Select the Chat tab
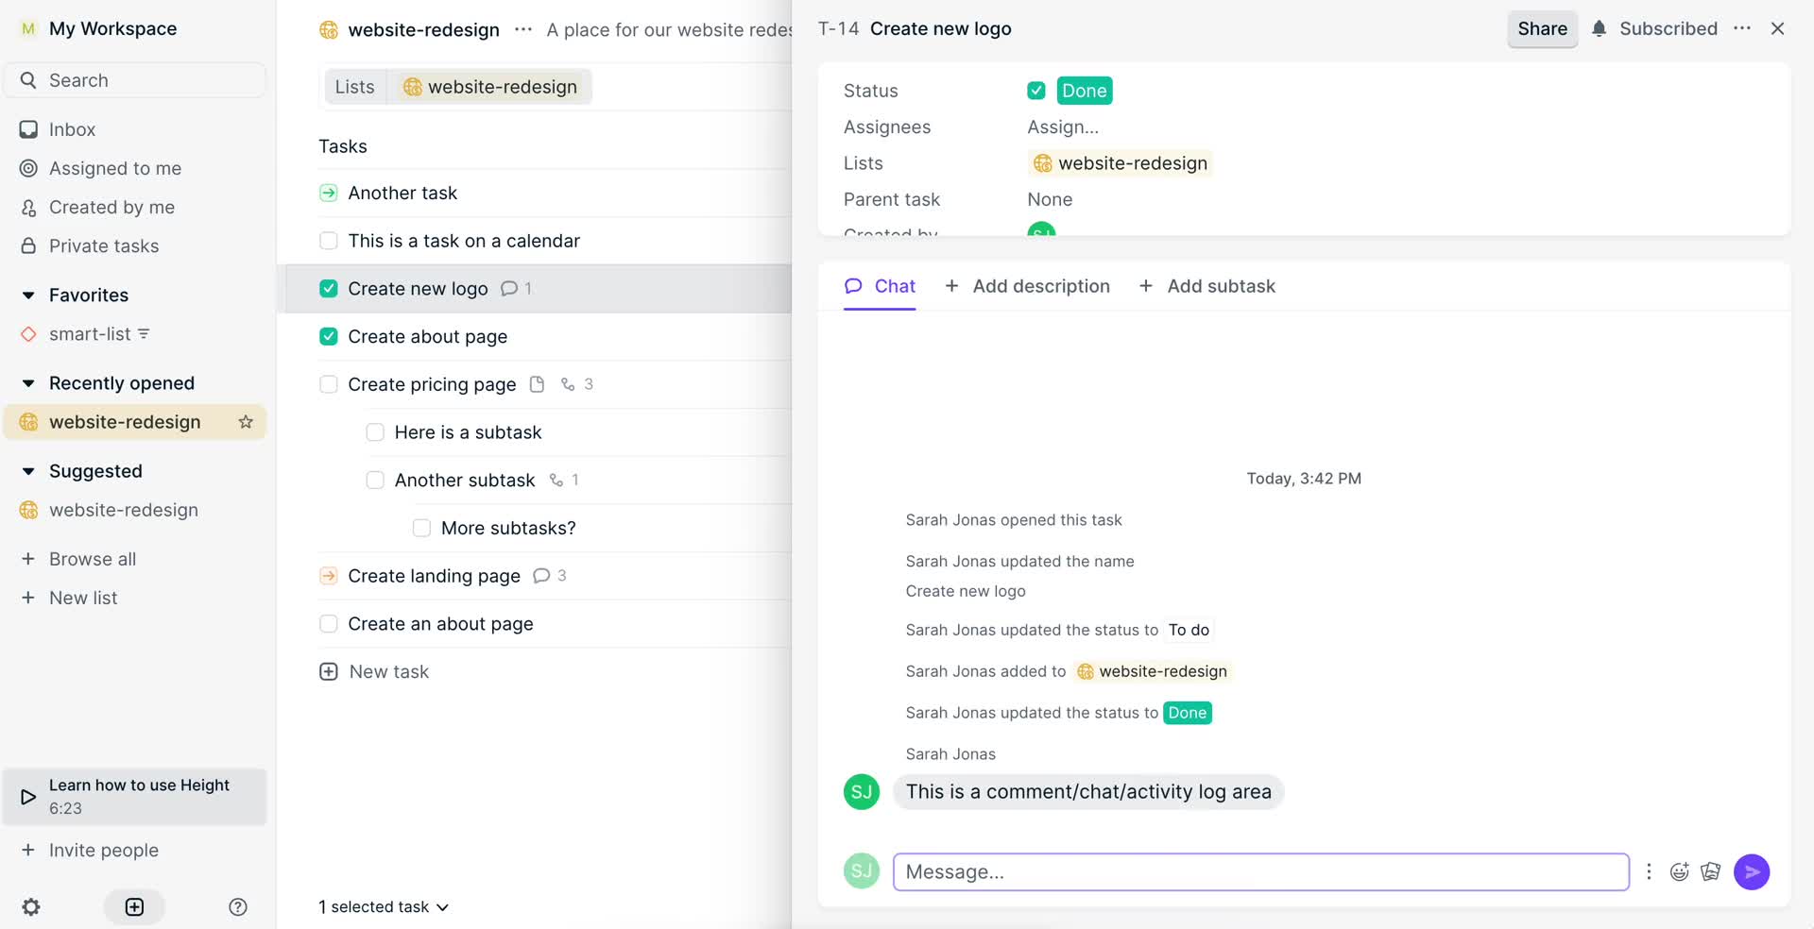The image size is (1814, 929). pyautogui.click(x=880, y=286)
